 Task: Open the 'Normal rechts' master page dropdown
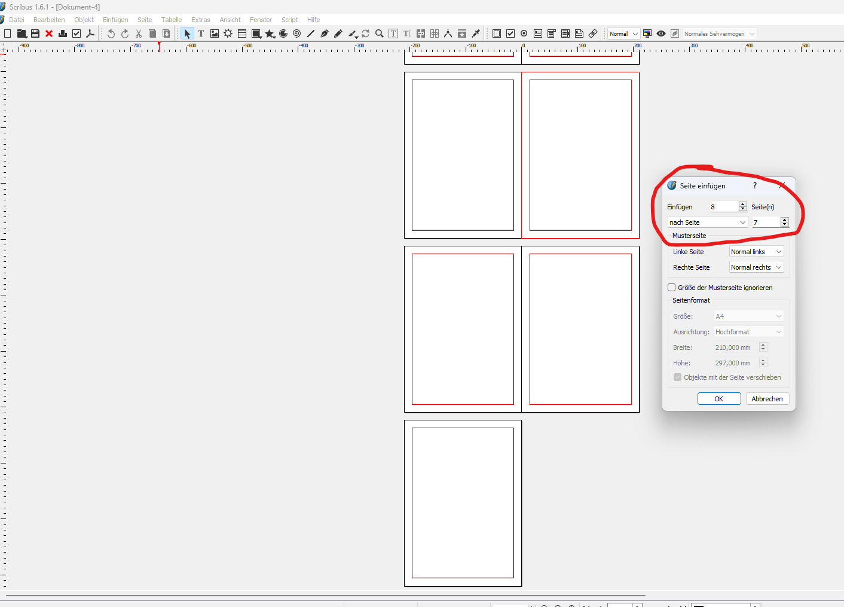click(756, 267)
